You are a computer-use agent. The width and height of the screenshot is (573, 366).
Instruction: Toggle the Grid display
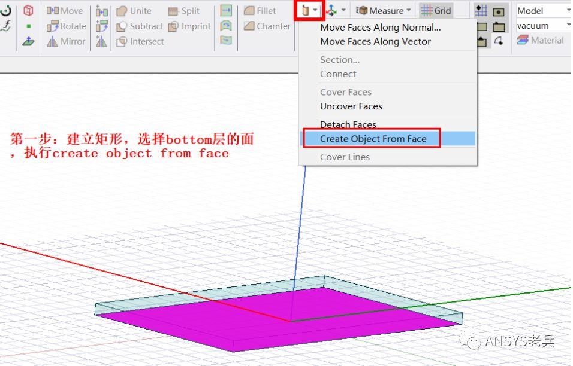pyautogui.click(x=436, y=11)
